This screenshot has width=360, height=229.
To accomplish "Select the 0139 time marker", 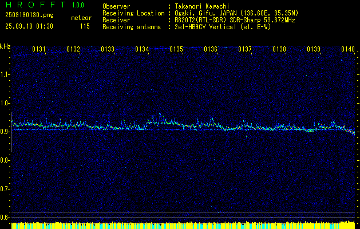I will [x=314, y=50].
